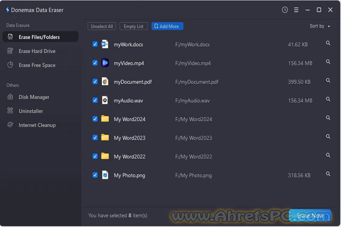
Task: Uncheck the myVideo.mp4 checkbox
Action: (95, 63)
